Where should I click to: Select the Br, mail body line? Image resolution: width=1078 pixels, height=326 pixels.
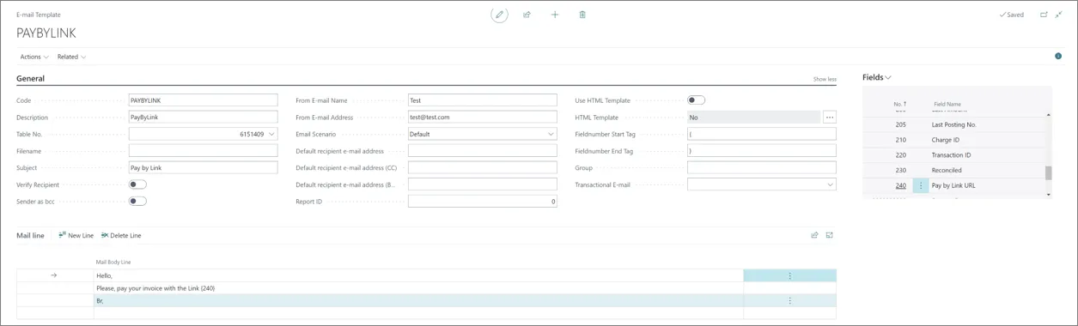pos(418,301)
